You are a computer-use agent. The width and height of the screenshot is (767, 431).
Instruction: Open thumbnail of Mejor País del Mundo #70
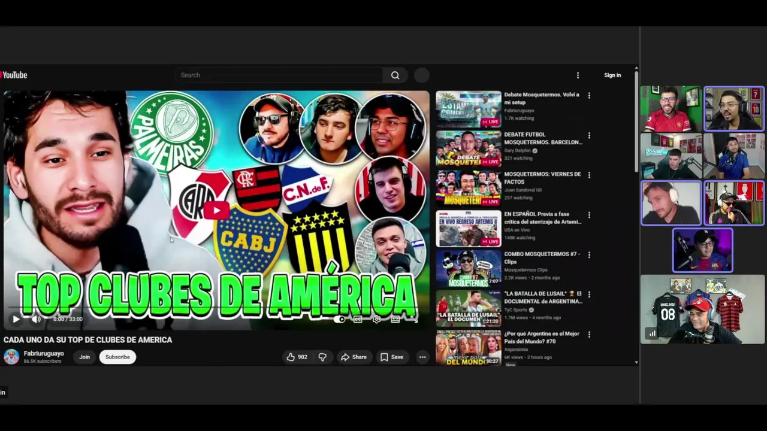pyautogui.click(x=468, y=348)
